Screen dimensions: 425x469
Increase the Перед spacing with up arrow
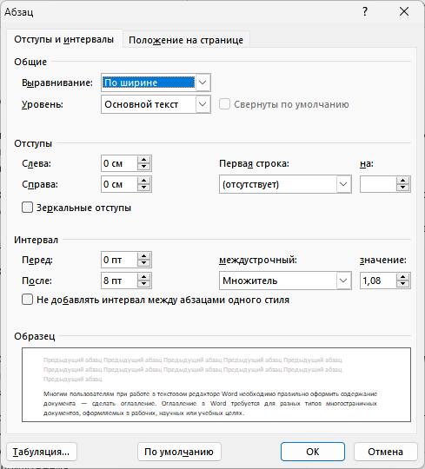pyautogui.click(x=144, y=256)
